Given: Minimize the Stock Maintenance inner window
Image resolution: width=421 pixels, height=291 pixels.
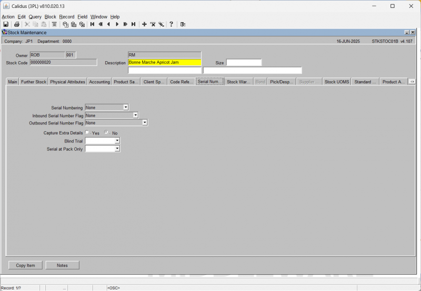Looking at the screenshot, I should tap(407, 33).
